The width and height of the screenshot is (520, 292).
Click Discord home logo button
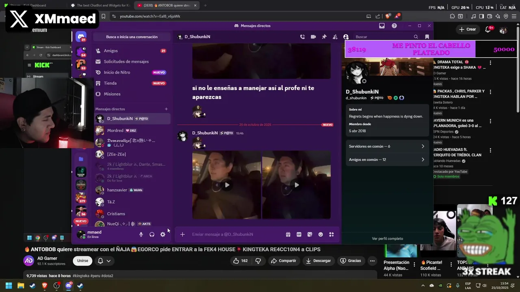[x=81, y=37]
